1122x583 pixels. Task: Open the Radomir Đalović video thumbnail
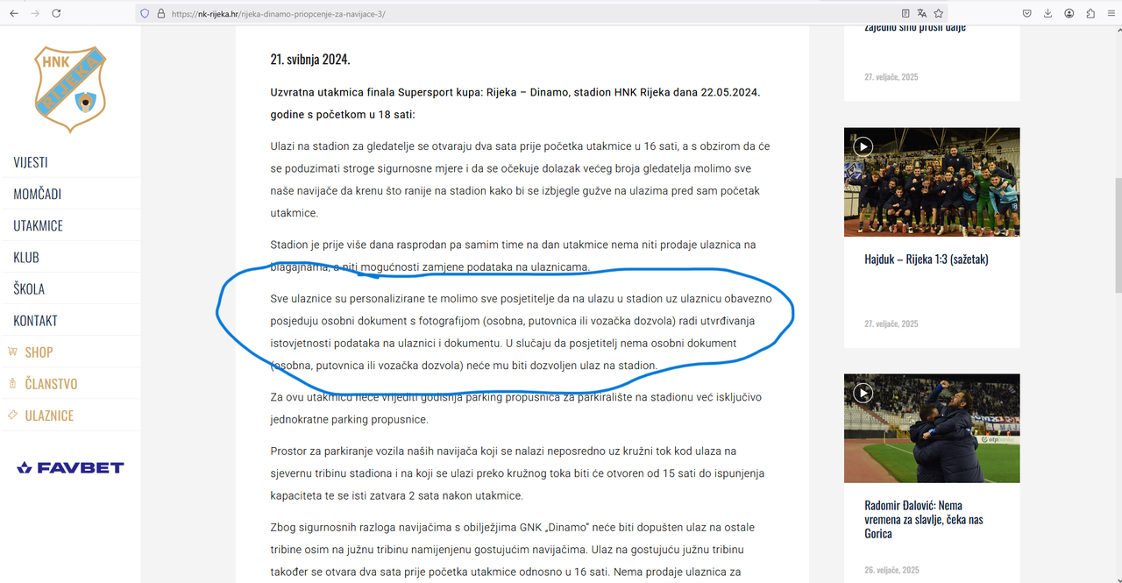(932, 429)
